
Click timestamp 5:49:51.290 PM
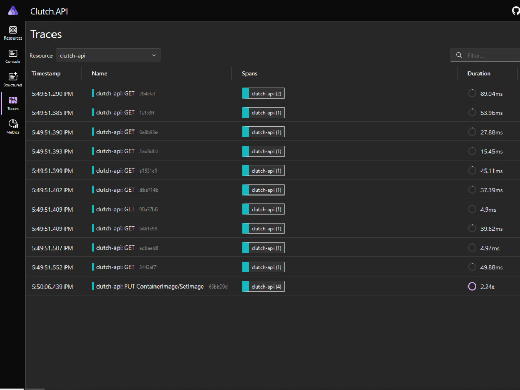[x=53, y=94]
